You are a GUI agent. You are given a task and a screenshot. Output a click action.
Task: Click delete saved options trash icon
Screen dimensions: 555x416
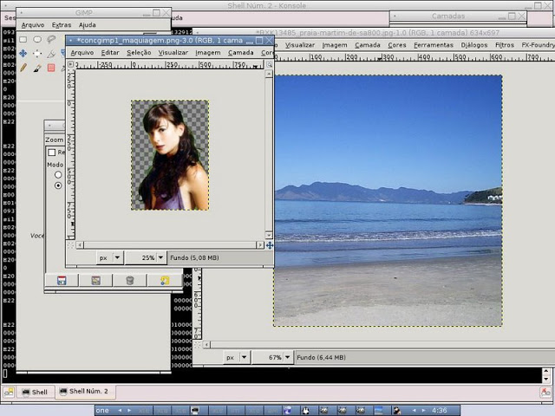(129, 281)
